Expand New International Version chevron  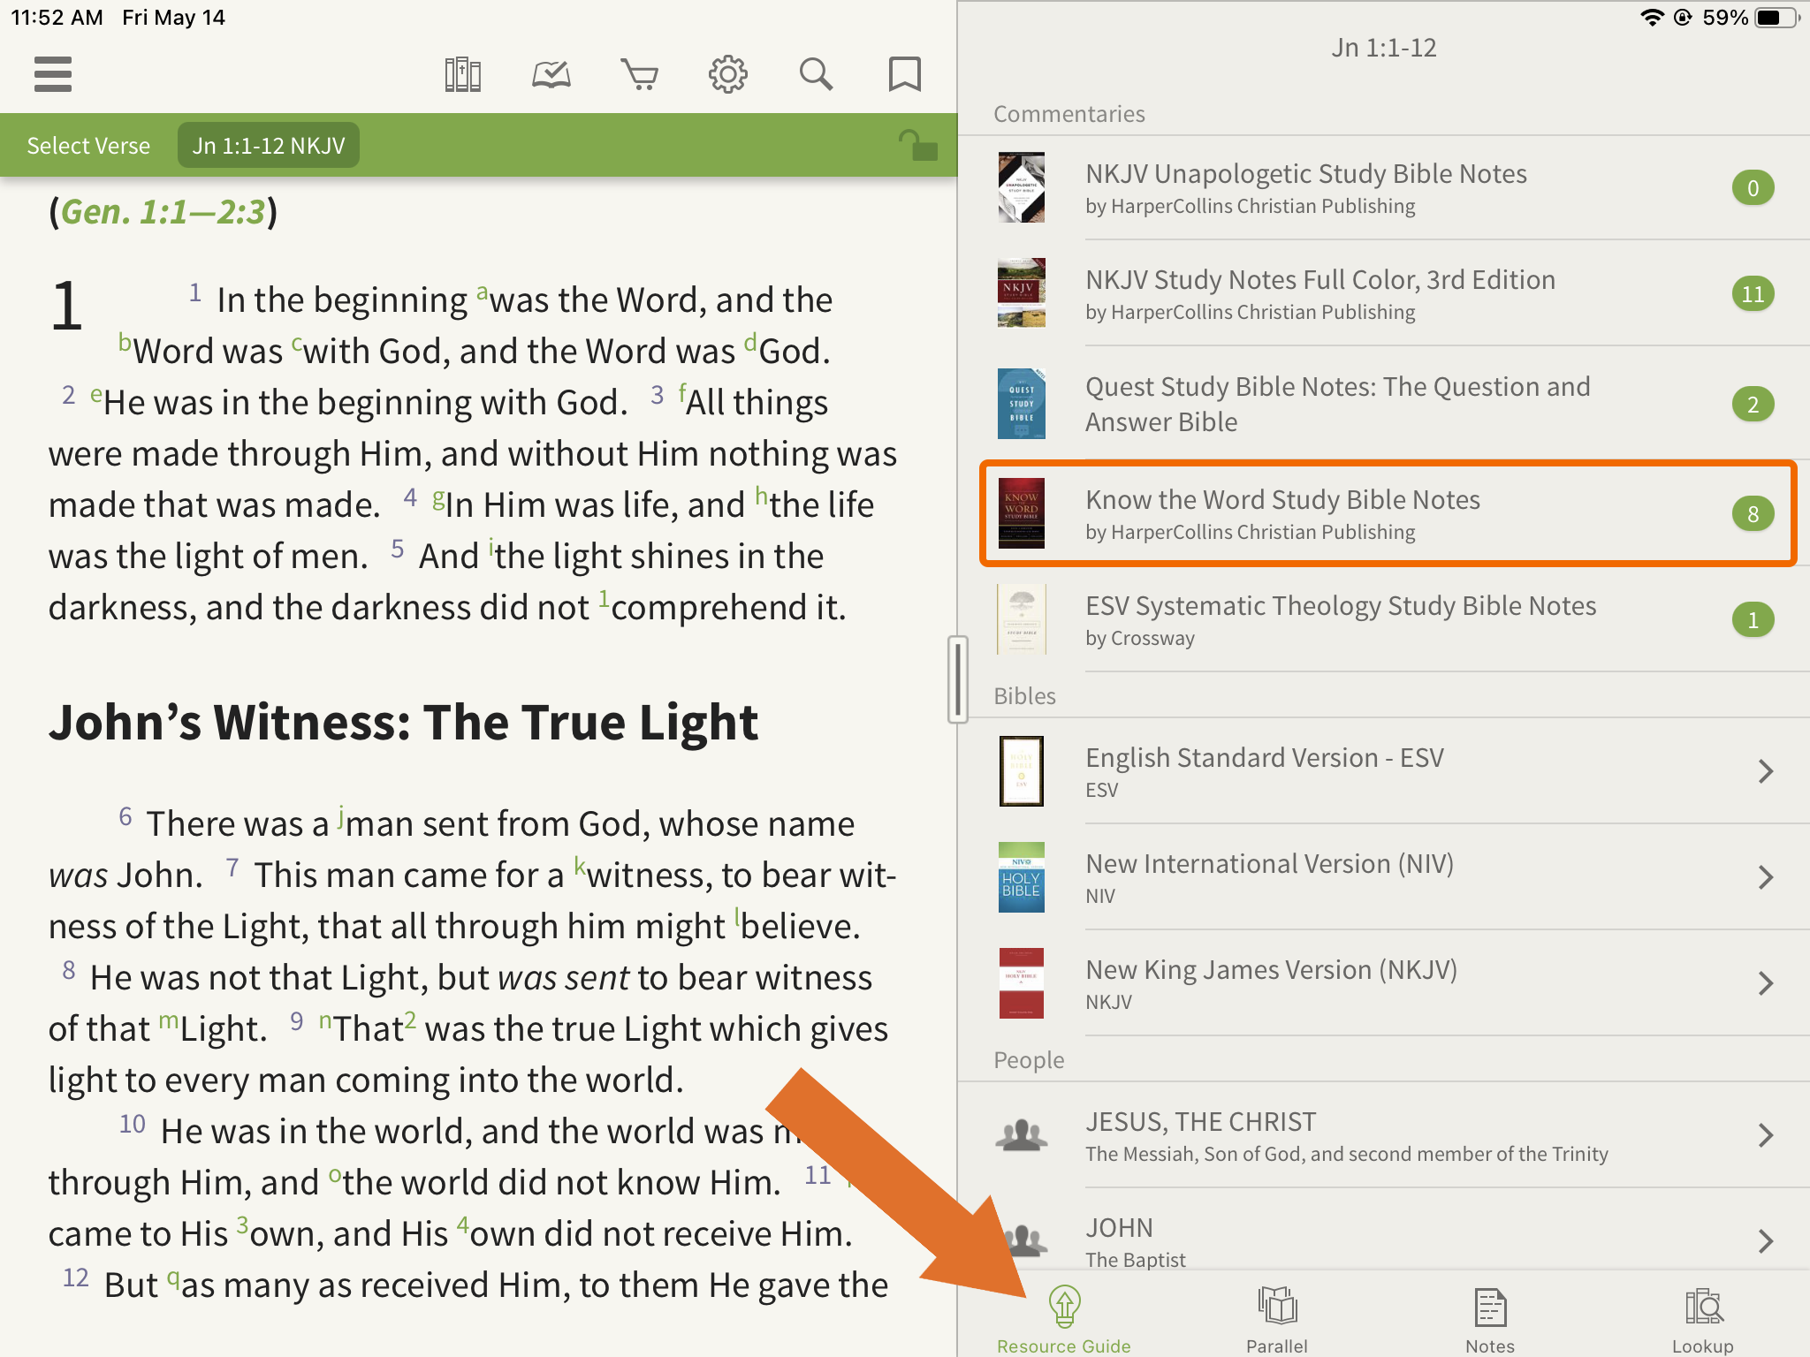click(1765, 877)
